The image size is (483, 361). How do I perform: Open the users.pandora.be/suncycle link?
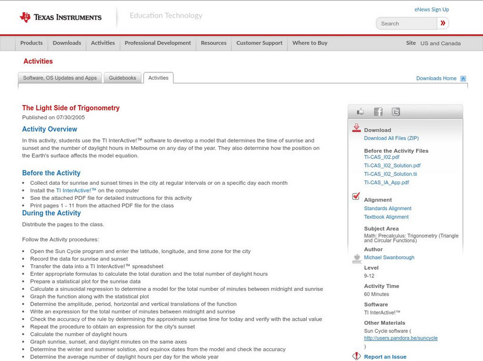pos(401,338)
